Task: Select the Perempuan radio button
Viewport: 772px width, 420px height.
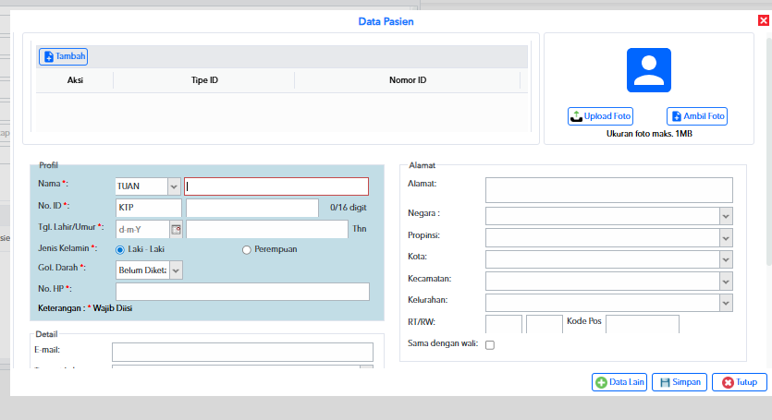Action: pyautogui.click(x=246, y=250)
